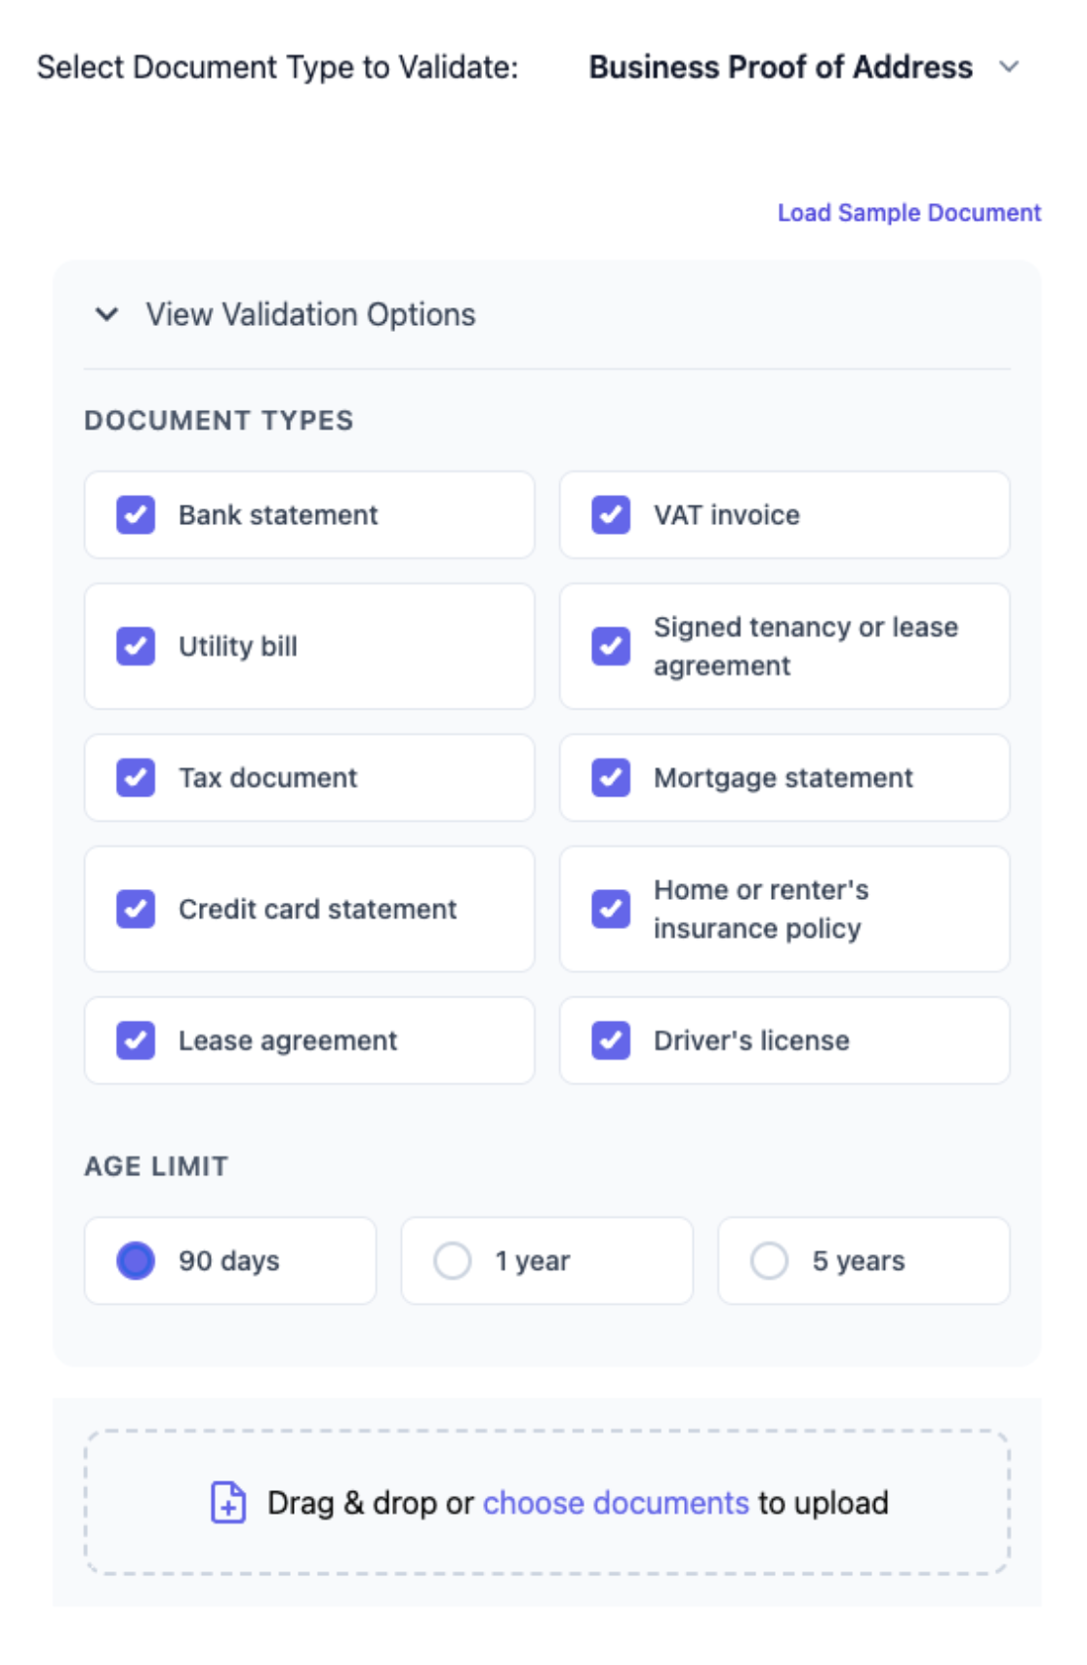Toggle the Utility bill checkbox
Viewport: 1087px width, 1665px height.
click(x=136, y=646)
